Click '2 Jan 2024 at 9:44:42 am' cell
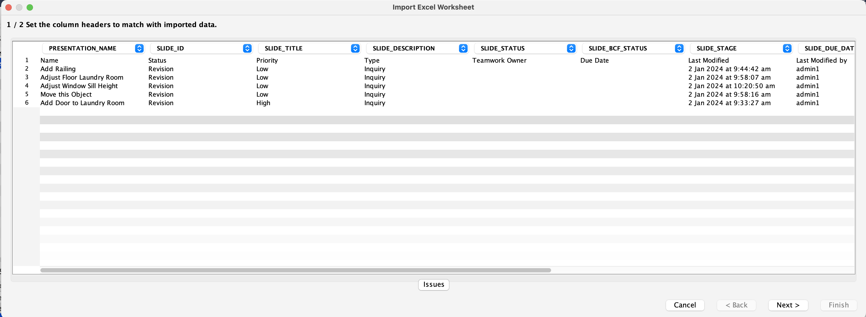 pyautogui.click(x=729, y=69)
